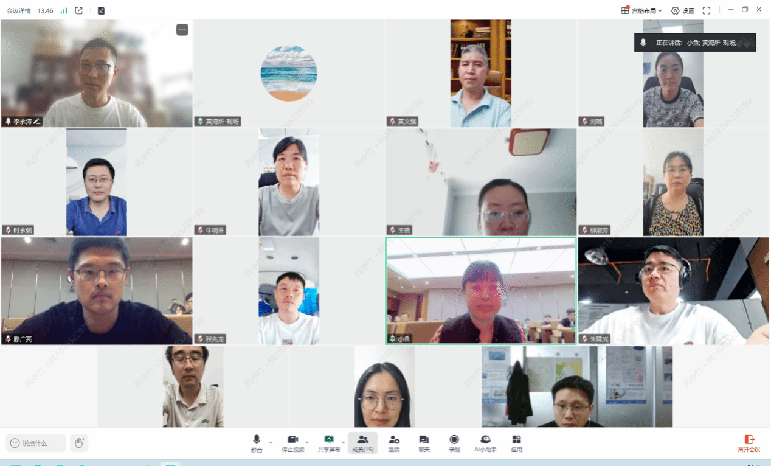Click the raise hand icon
The width and height of the screenshot is (771, 466).
[79, 443]
